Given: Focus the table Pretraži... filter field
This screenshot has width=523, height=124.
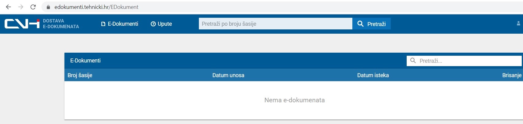Looking at the screenshot, I should (x=464, y=61).
